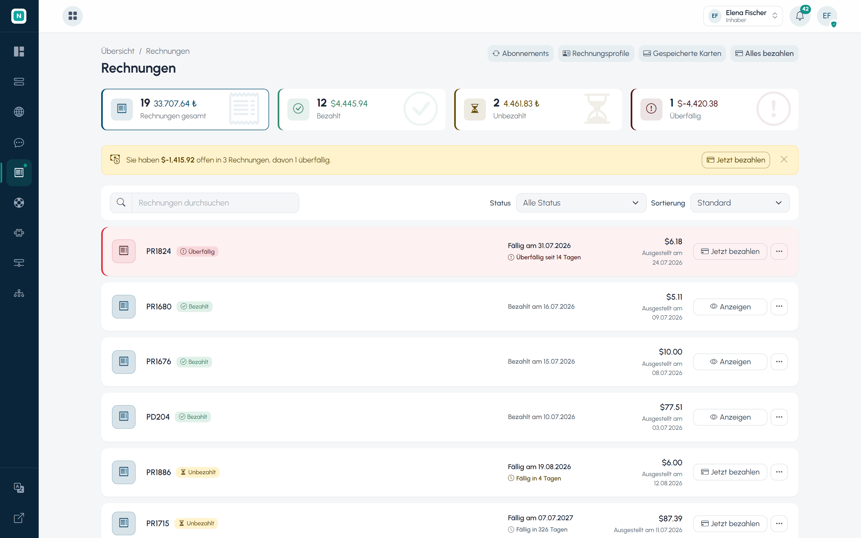
Task: Click invoice icon for PR1824
Action: tap(124, 251)
